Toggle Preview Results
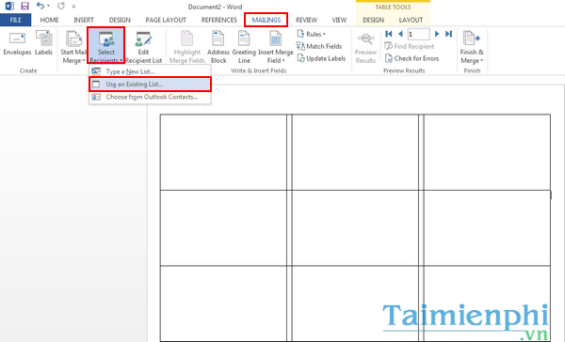This screenshot has width=565, height=342. [365, 48]
